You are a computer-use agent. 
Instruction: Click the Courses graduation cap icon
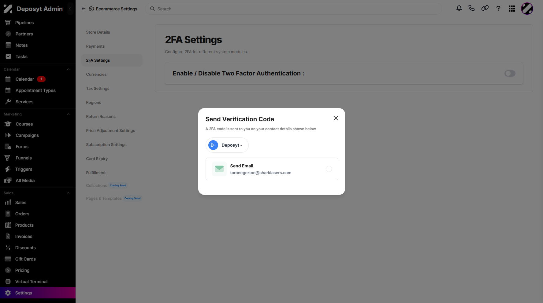coord(8,124)
